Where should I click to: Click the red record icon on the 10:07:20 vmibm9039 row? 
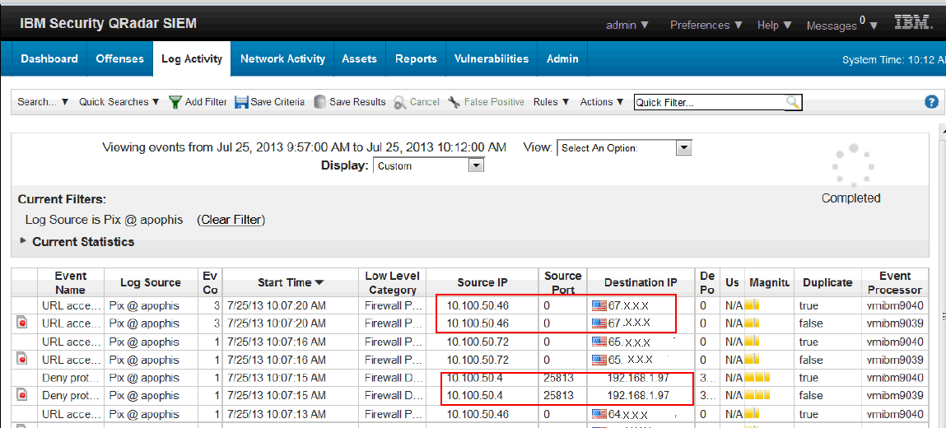pyautogui.click(x=22, y=323)
